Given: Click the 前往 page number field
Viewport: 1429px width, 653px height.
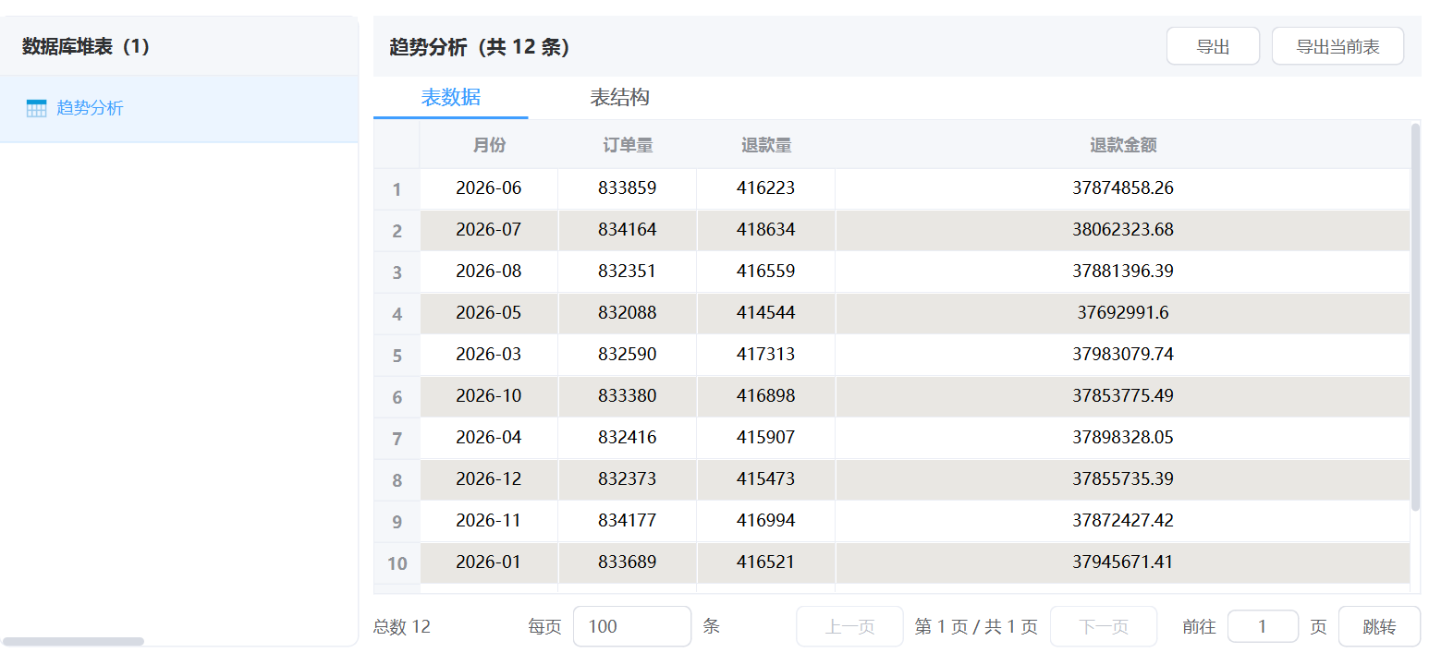Looking at the screenshot, I should pos(1262,626).
